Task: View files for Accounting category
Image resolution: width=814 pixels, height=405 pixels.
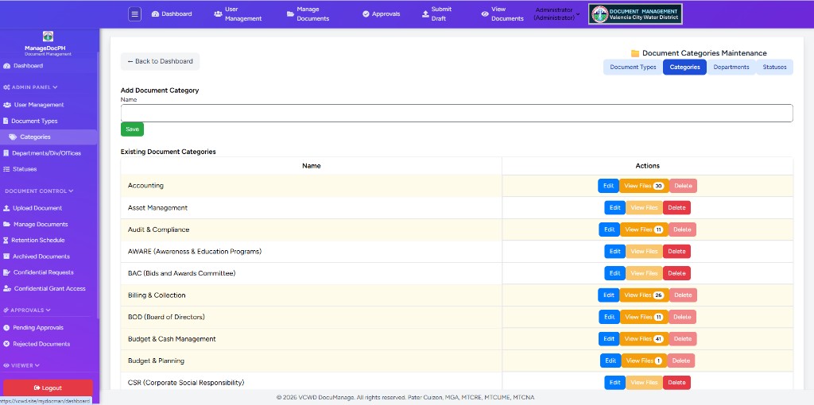Action: click(644, 186)
